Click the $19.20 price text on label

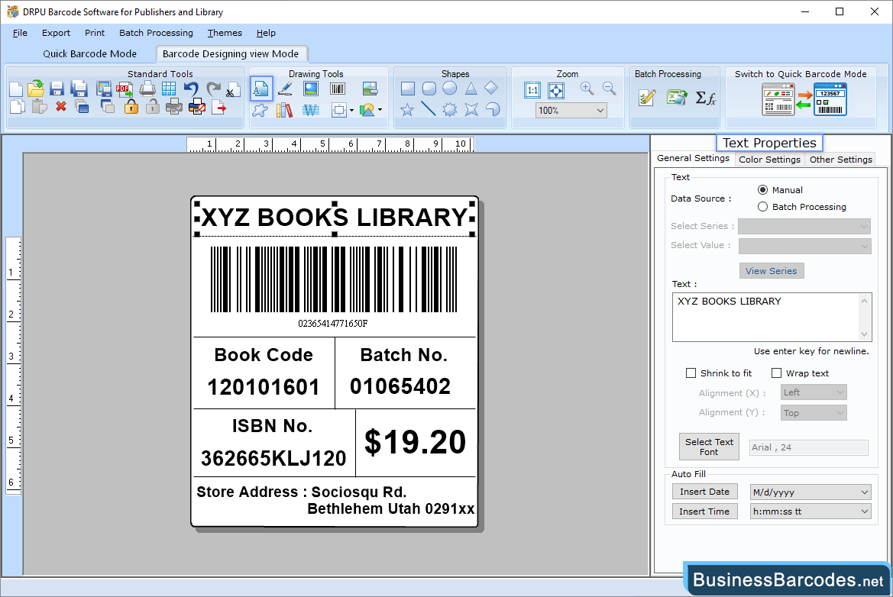(415, 442)
